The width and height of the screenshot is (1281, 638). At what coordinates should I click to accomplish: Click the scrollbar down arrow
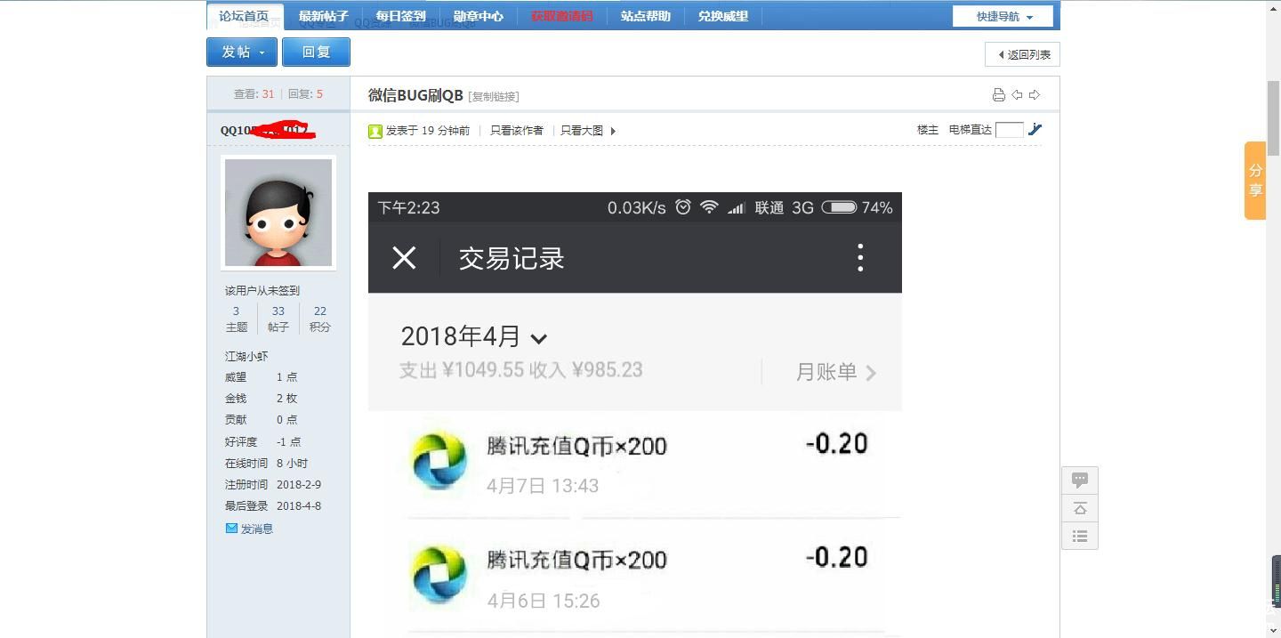[x=1274, y=631]
